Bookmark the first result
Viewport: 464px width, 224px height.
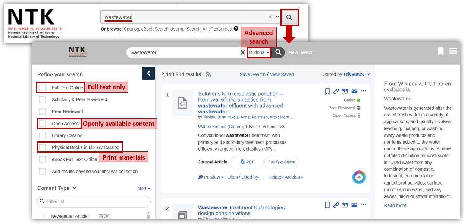tap(327, 91)
